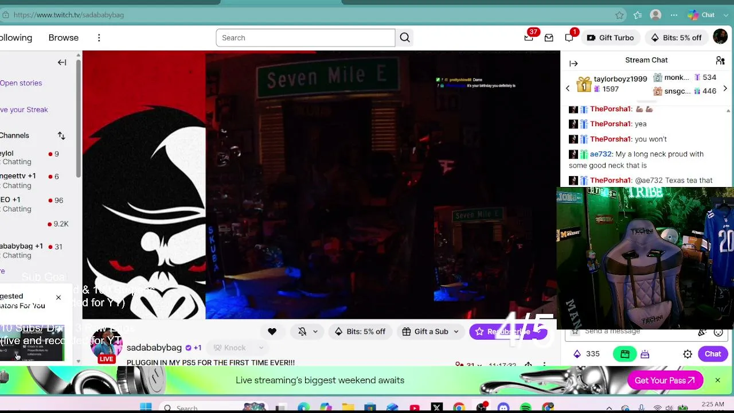The image size is (734, 413).
Task: Open the chat community users icon
Action: 720,60
